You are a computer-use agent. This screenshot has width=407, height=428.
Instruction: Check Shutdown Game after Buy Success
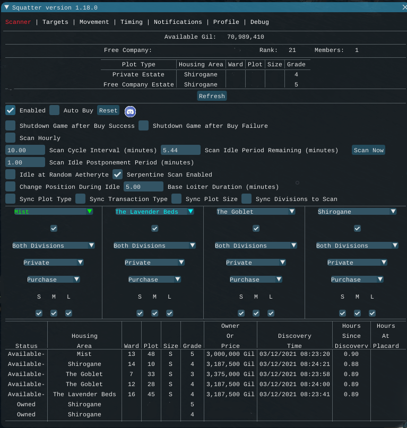pyautogui.click(x=10, y=126)
